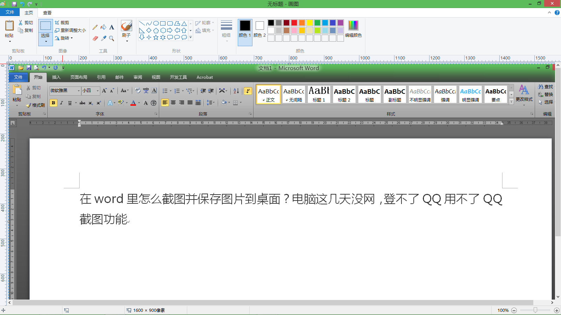Expand the Rotate (旋转) dropdown

[64, 38]
